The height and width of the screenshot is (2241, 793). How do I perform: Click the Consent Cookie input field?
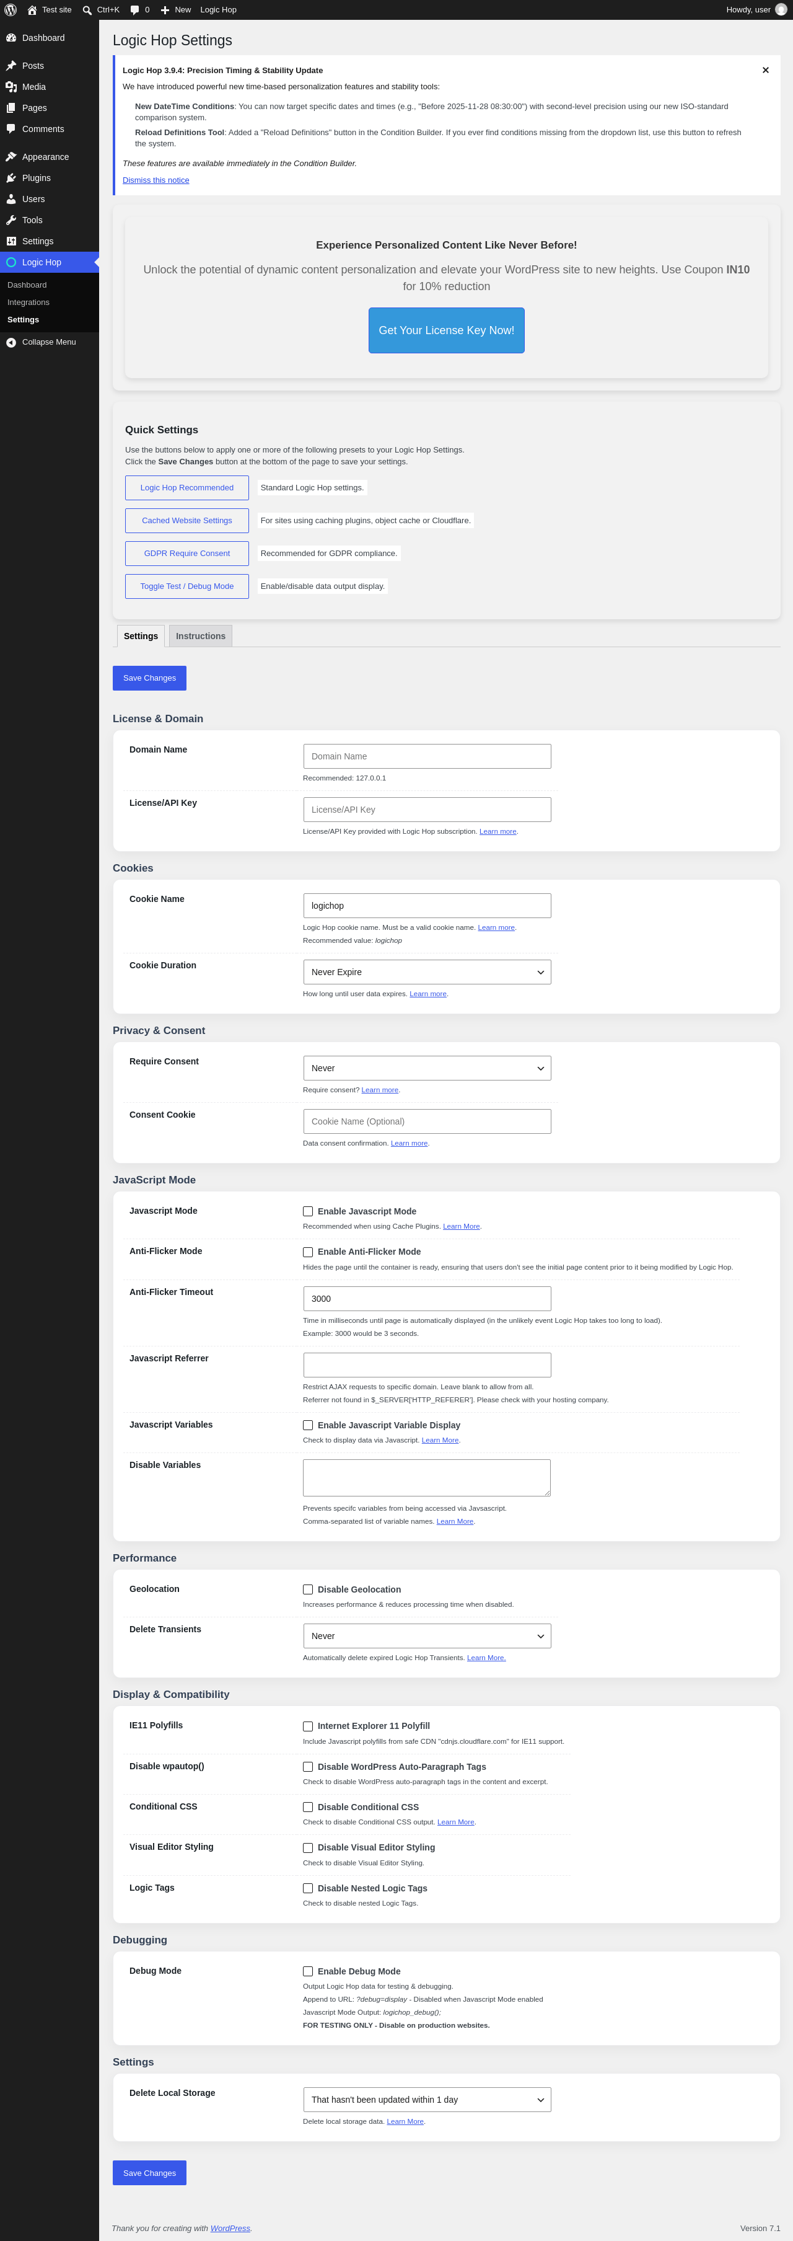point(427,1121)
